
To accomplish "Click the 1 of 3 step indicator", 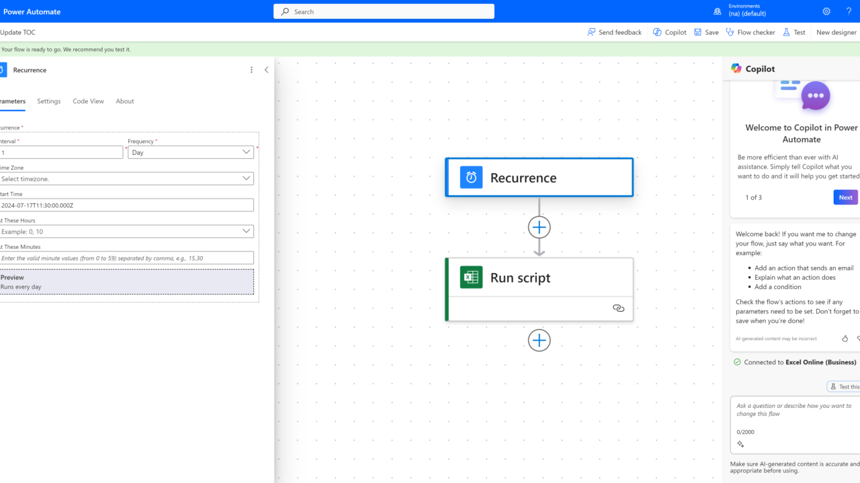I will (754, 197).
